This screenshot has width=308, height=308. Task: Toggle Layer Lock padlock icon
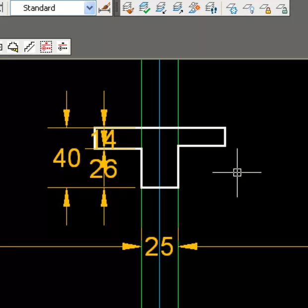tap(265, 8)
